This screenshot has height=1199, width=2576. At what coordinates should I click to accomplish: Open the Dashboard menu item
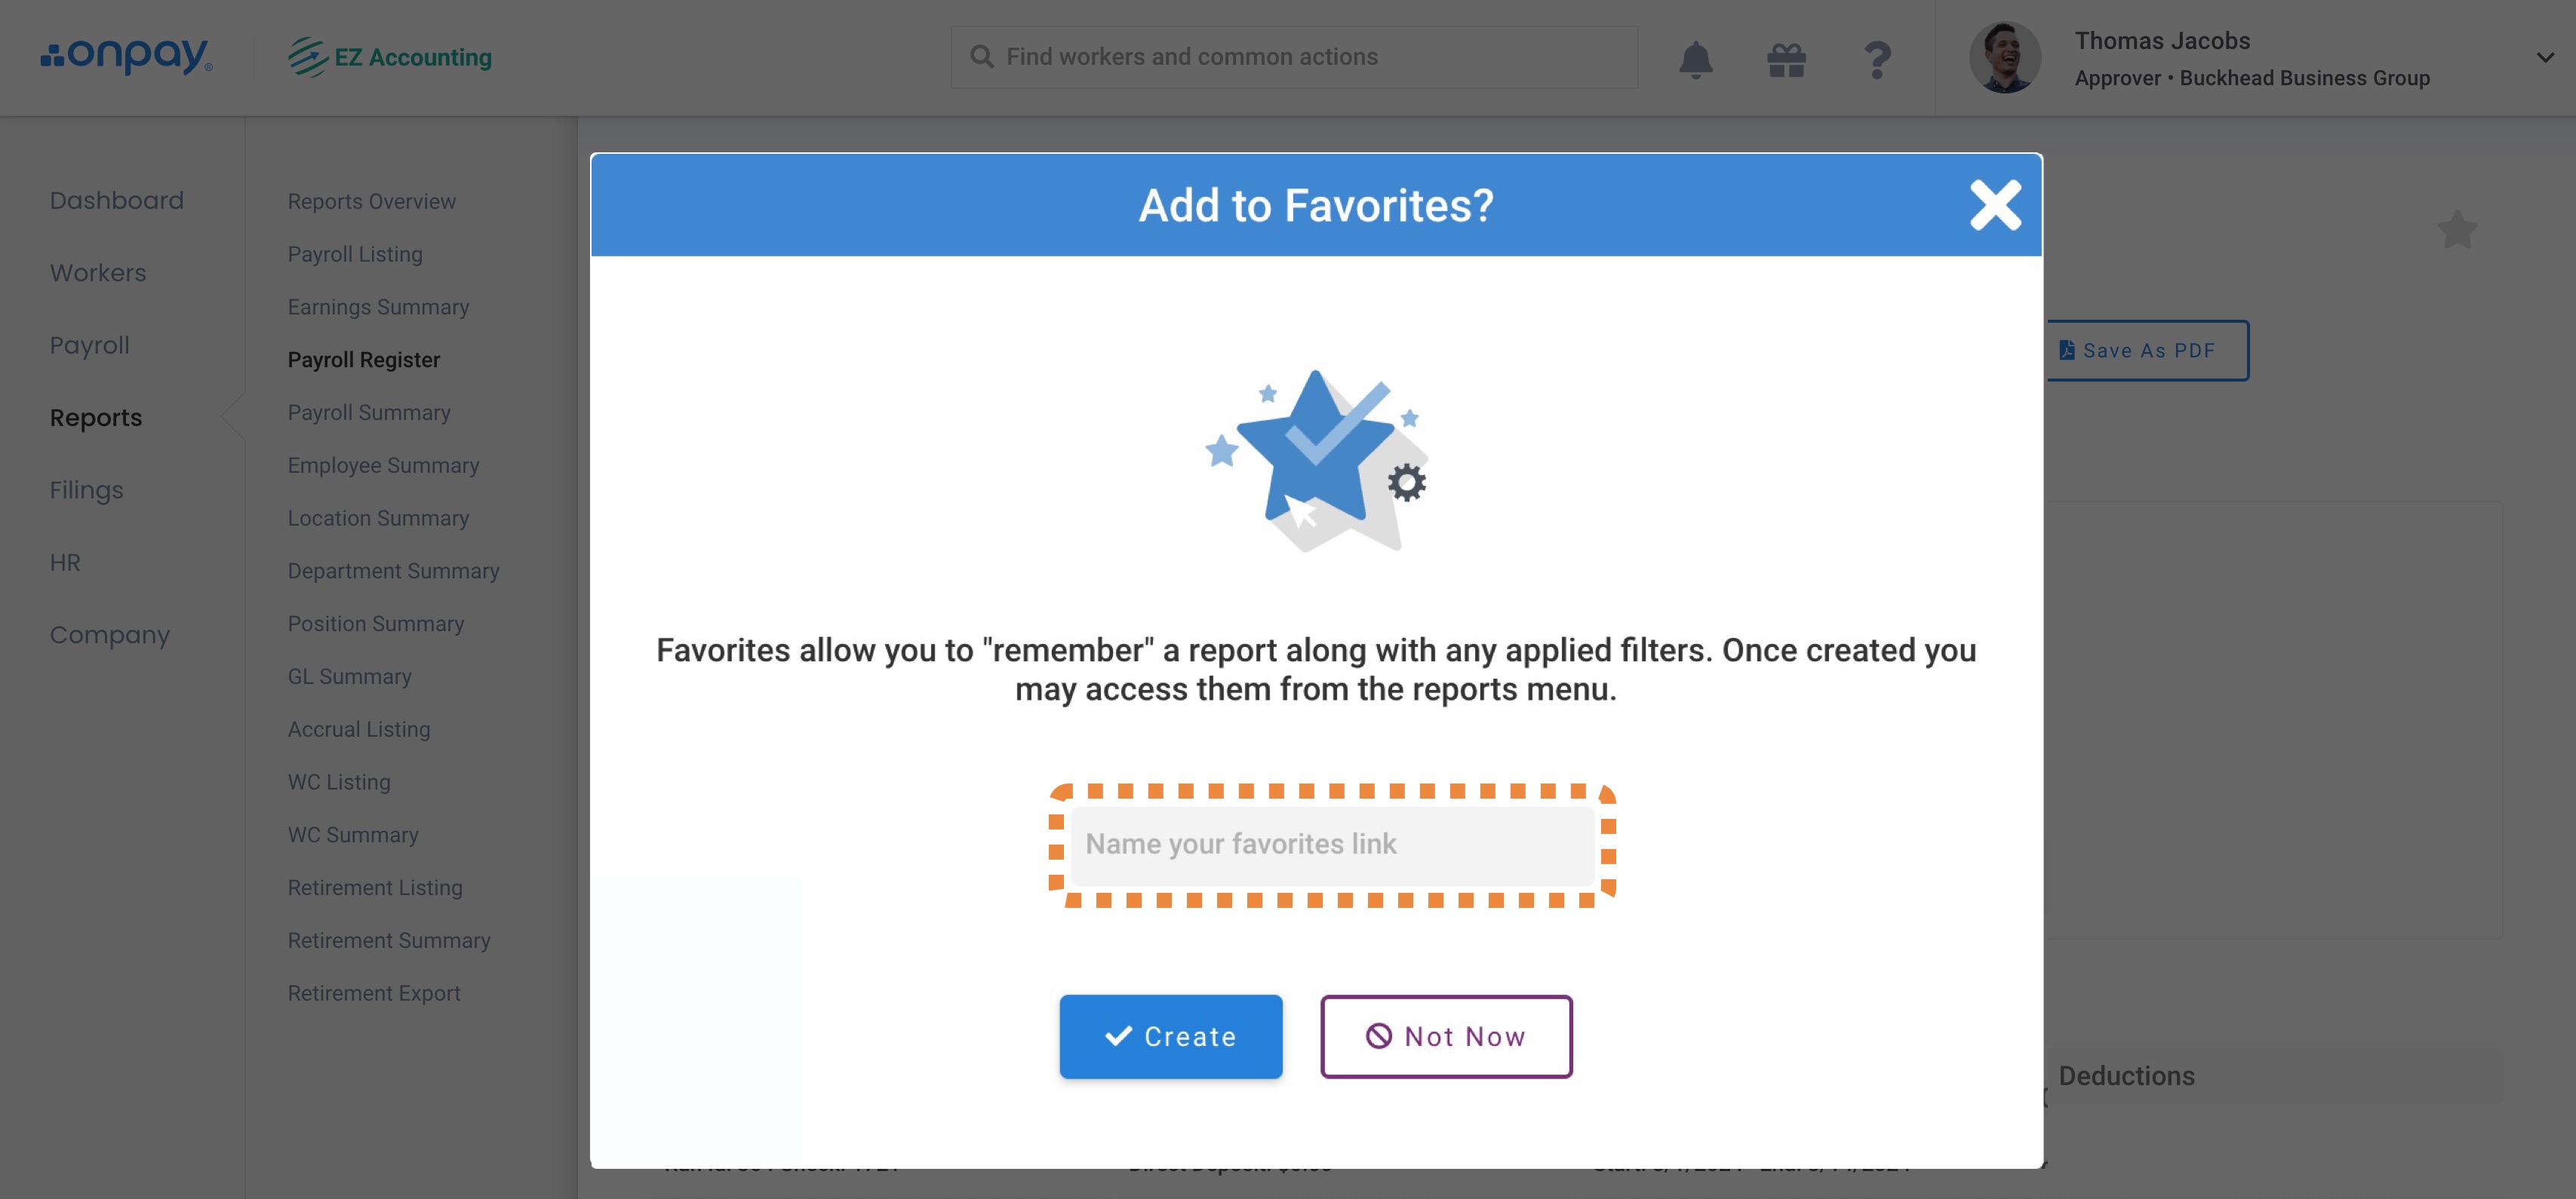coord(117,200)
